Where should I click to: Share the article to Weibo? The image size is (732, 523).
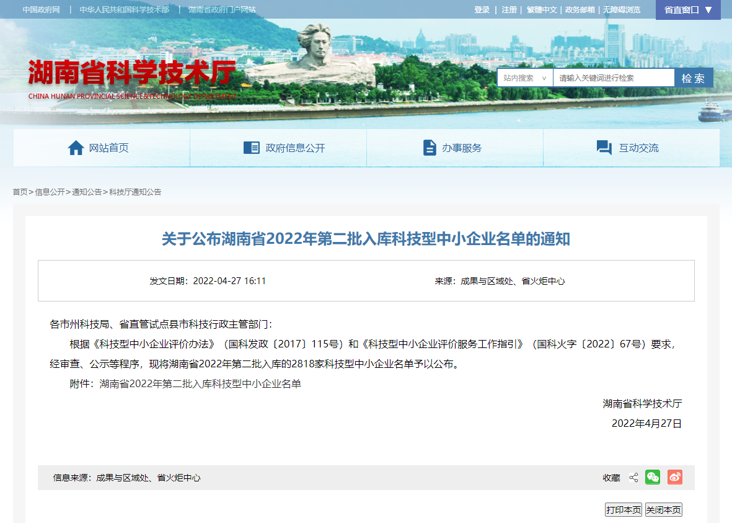[x=674, y=477]
